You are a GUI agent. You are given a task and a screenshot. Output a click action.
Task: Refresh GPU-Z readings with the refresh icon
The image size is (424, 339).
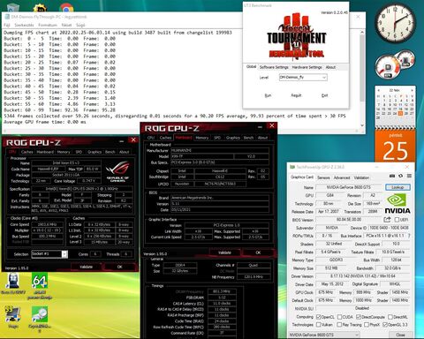click(x=400, y=176)
